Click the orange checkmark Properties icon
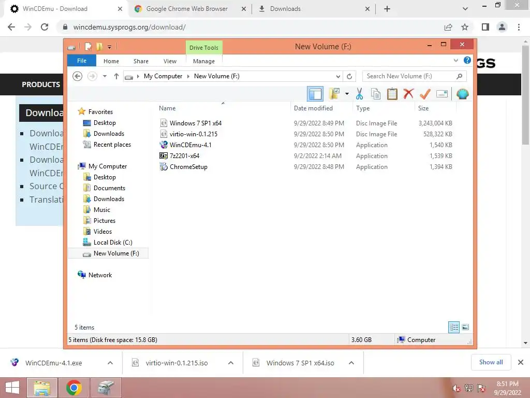 425,94
